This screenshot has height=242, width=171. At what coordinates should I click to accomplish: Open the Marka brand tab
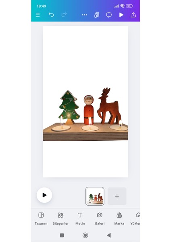(x=119, y=219)
